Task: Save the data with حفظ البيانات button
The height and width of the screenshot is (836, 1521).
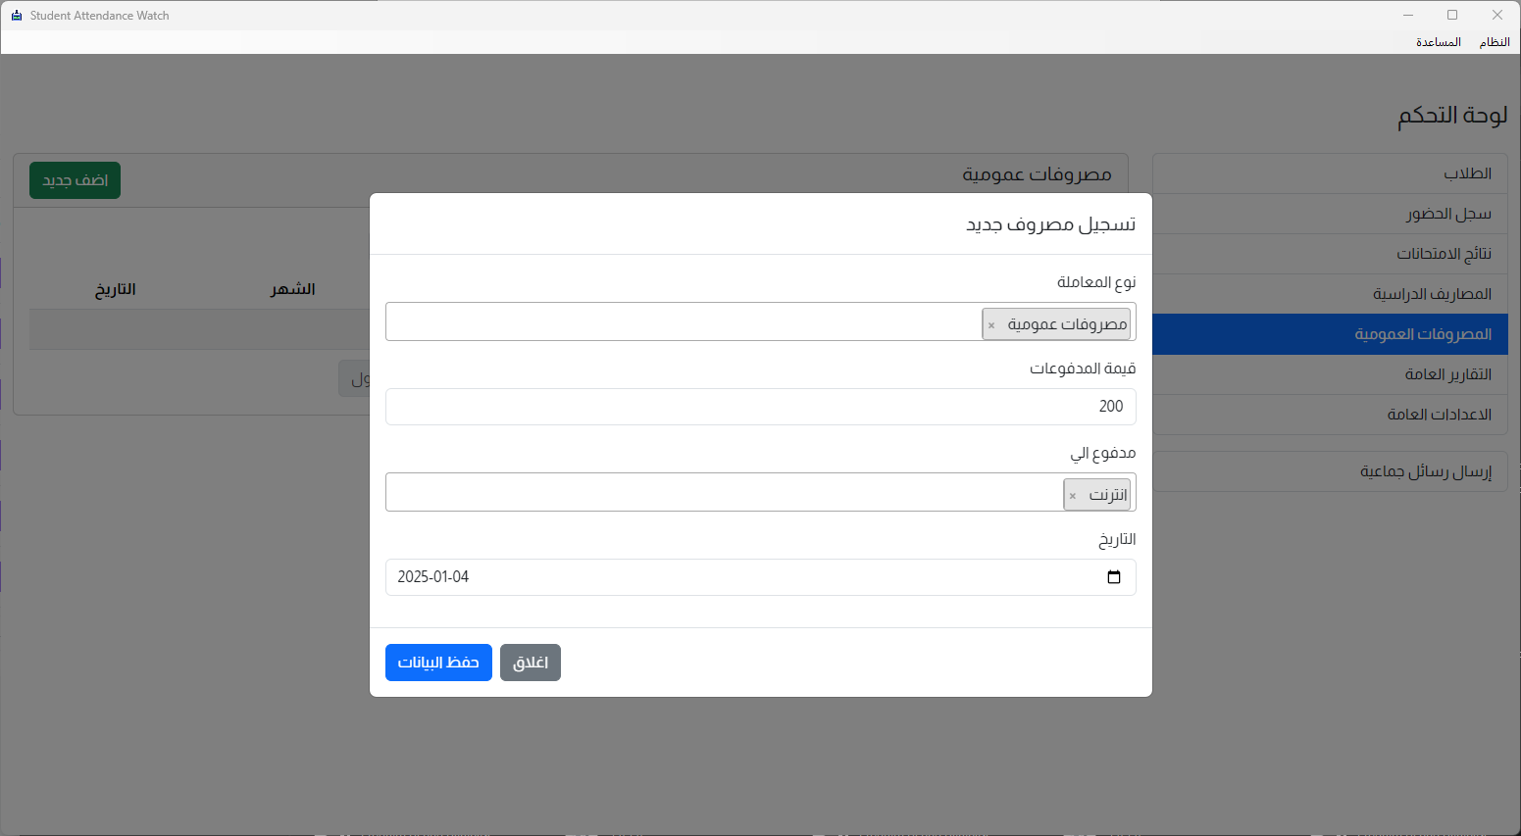Action: (438, 663)
